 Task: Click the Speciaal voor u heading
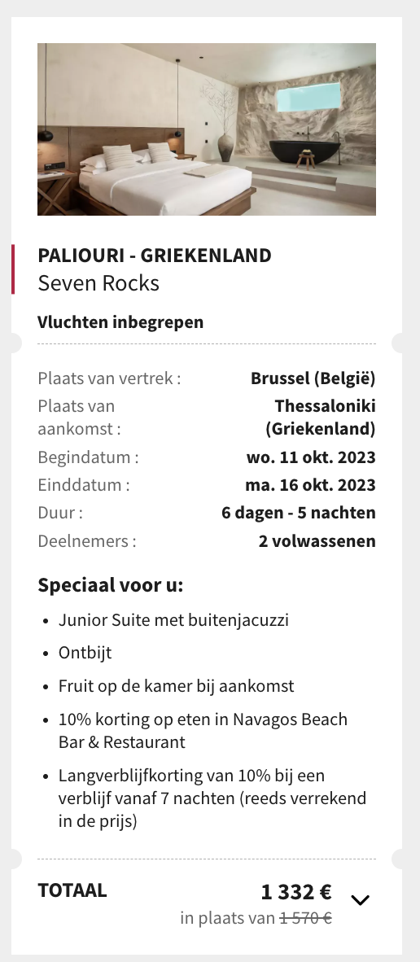(x=111, y=584)
